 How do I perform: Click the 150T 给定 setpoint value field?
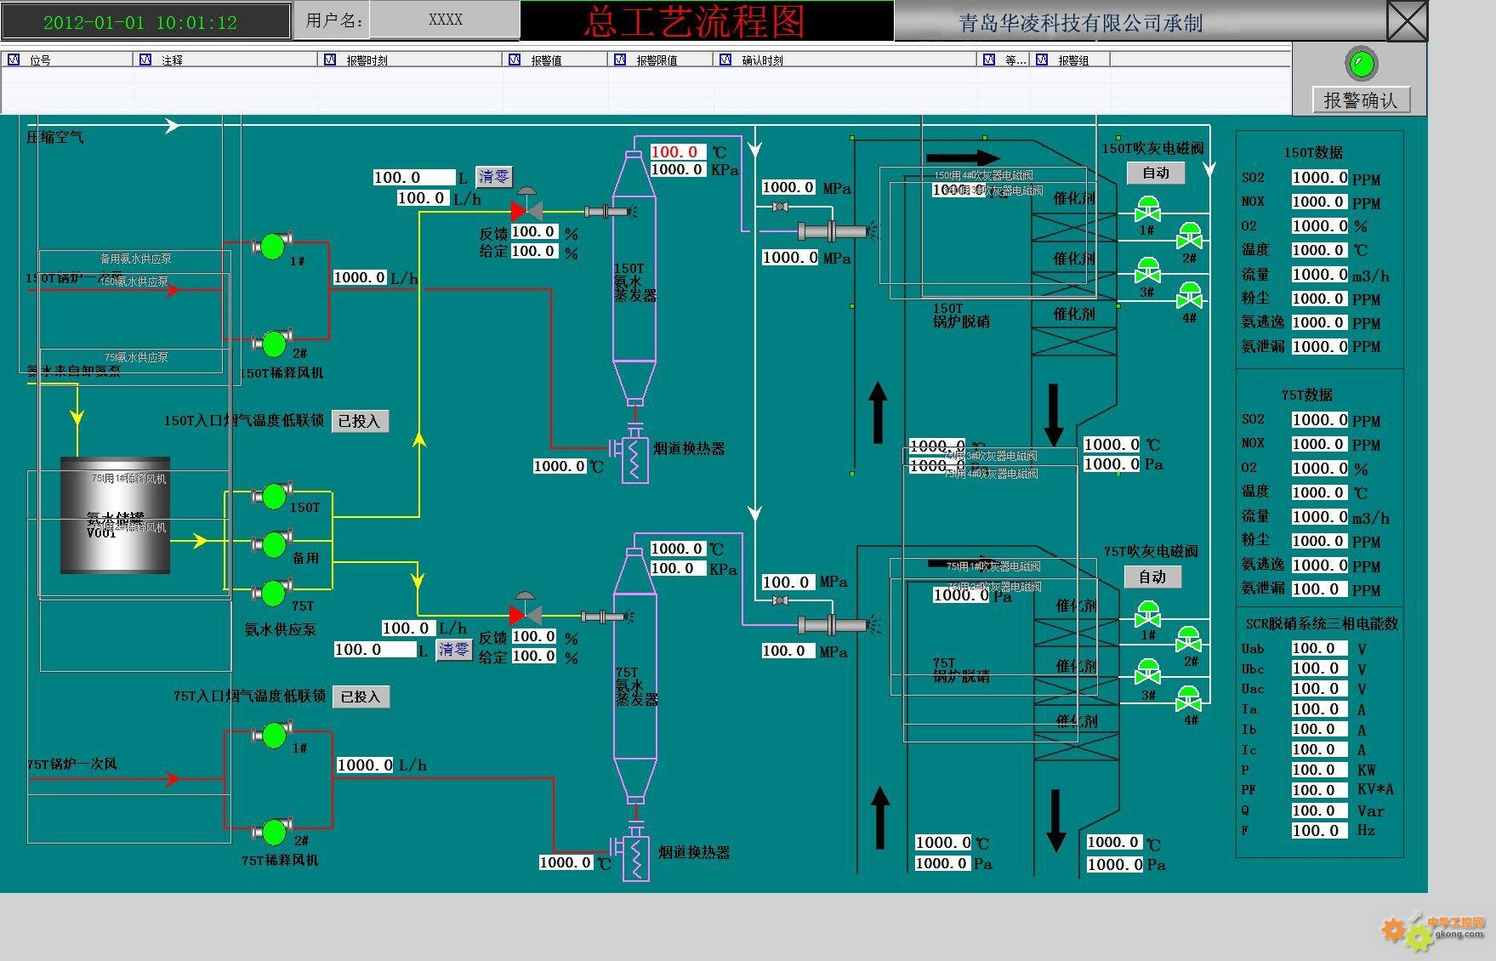point(535,251)
